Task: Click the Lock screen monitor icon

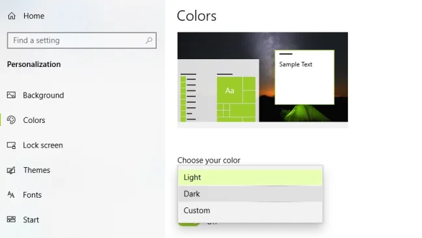Action: tap(11, 146)
